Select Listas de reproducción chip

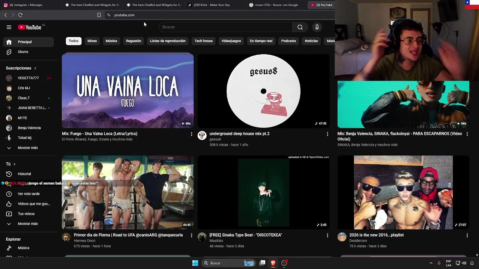coord(168,41)
